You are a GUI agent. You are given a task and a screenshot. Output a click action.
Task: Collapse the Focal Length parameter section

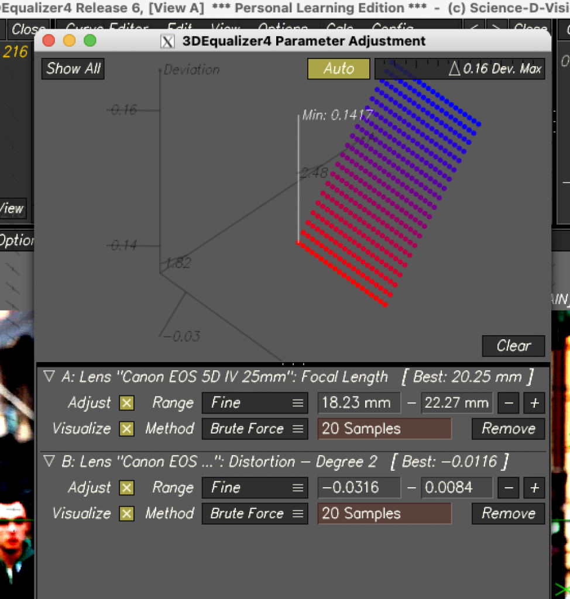tap(49, 377)
